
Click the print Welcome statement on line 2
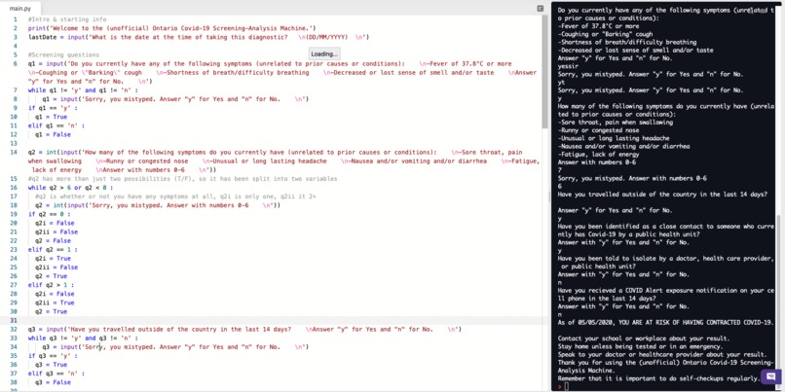[171, 28]
